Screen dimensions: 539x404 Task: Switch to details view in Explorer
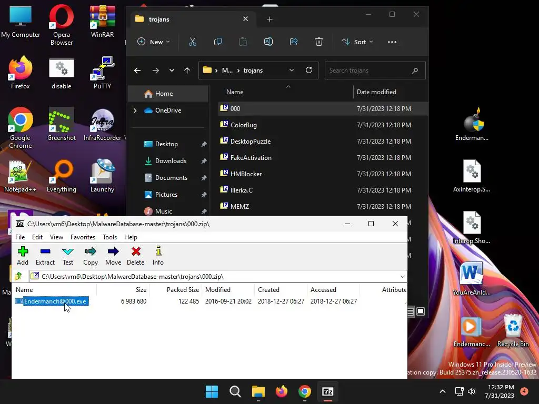tap(411, 311)
